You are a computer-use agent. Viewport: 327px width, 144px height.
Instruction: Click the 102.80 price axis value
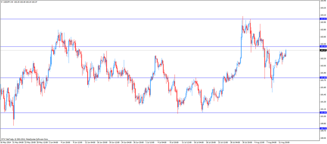[323, 30]
